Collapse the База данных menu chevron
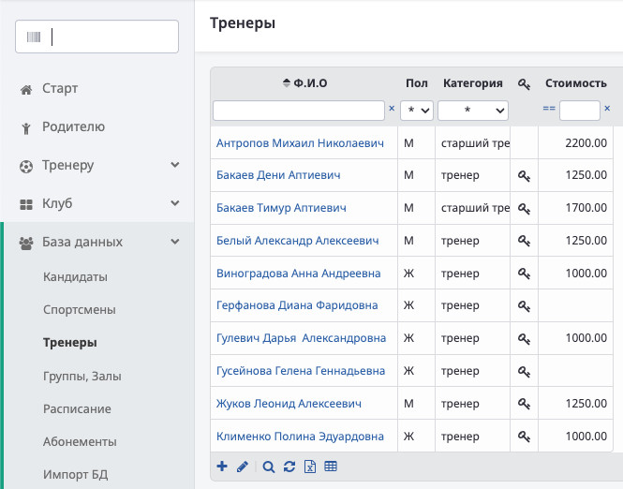 [x=175, y=242]
